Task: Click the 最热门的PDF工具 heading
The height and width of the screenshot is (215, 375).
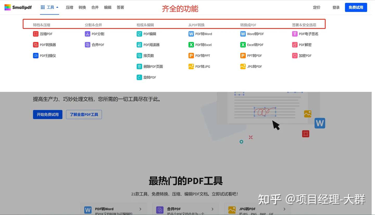Action: (186, 181)
